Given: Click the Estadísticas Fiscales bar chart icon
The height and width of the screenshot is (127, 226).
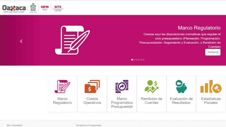Looking at the screenshot, I should tap(211, 86).
